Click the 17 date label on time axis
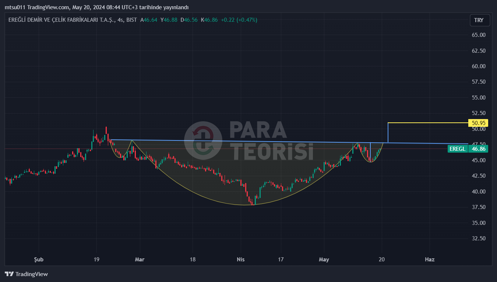This screenshot has height=282, width=497. tap(281, 260)
